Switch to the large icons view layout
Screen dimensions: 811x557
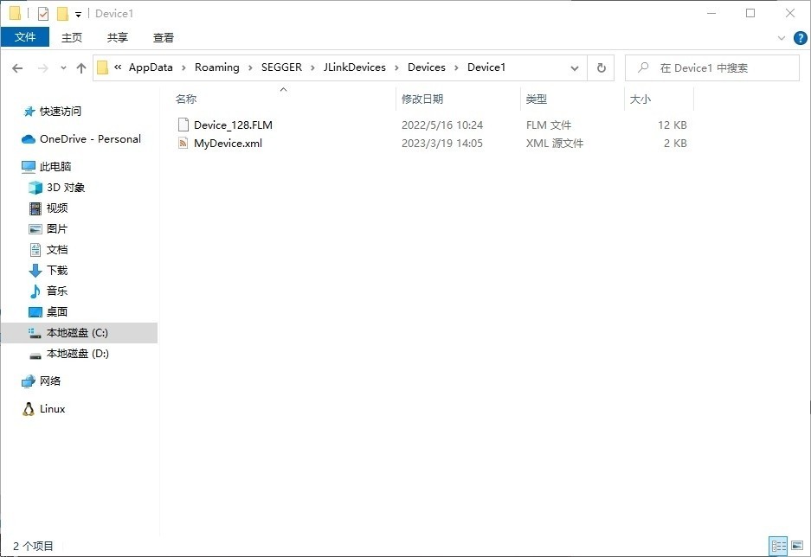pos(797,546)
